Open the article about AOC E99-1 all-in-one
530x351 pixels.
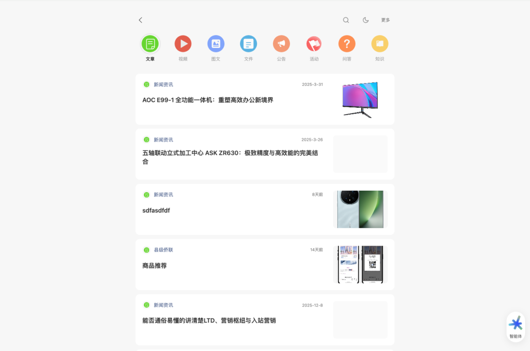208,100
